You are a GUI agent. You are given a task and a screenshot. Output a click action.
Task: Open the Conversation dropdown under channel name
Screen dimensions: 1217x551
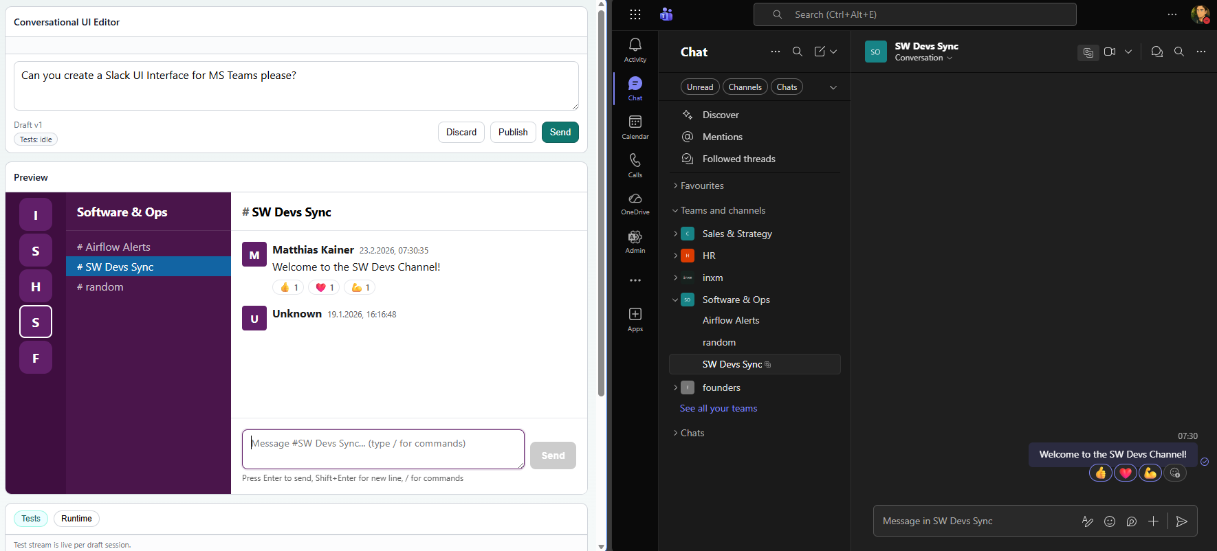coord(923,58)
